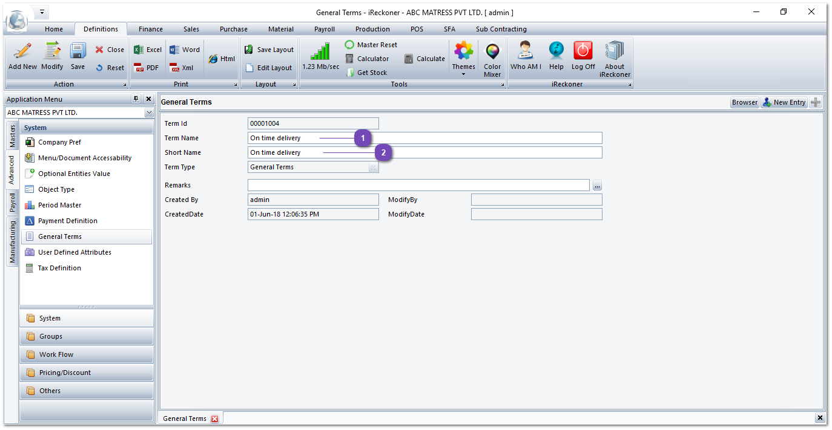Click the New Entry button
Screen dimensions: 832x430
(x=784, y=102)
